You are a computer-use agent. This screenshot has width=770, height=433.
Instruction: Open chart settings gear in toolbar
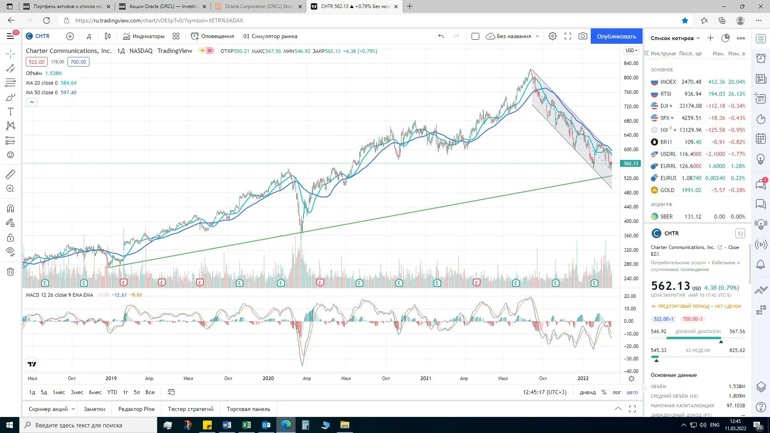click(553, 36)
